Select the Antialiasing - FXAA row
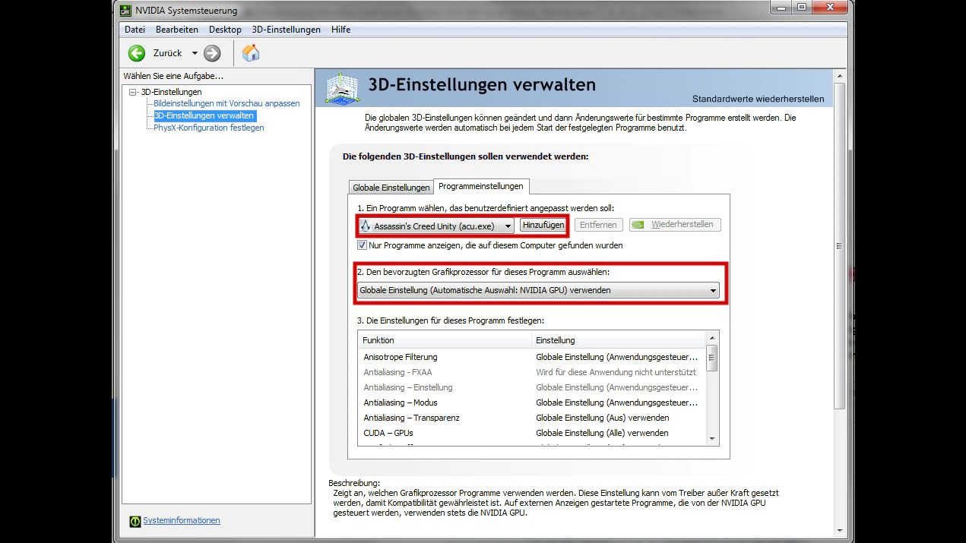Image resolution: width=966 pixels, height=543 pixels. pyautogui.click(x=531, y=372)
